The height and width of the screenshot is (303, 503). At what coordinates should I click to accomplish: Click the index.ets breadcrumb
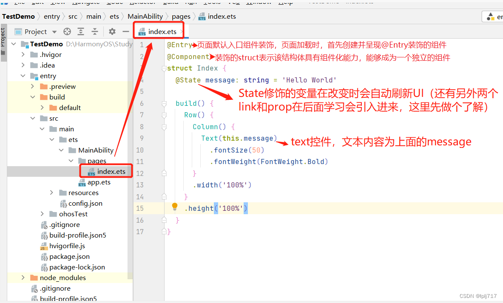(217, 16)
